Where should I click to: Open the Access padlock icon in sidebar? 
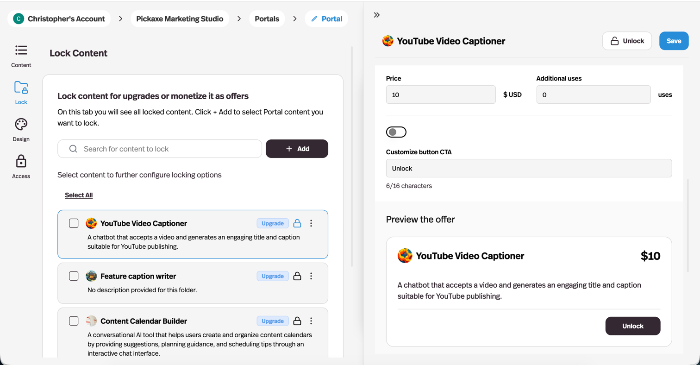21,162
